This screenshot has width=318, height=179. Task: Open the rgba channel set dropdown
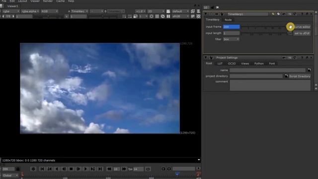(11, 11)
